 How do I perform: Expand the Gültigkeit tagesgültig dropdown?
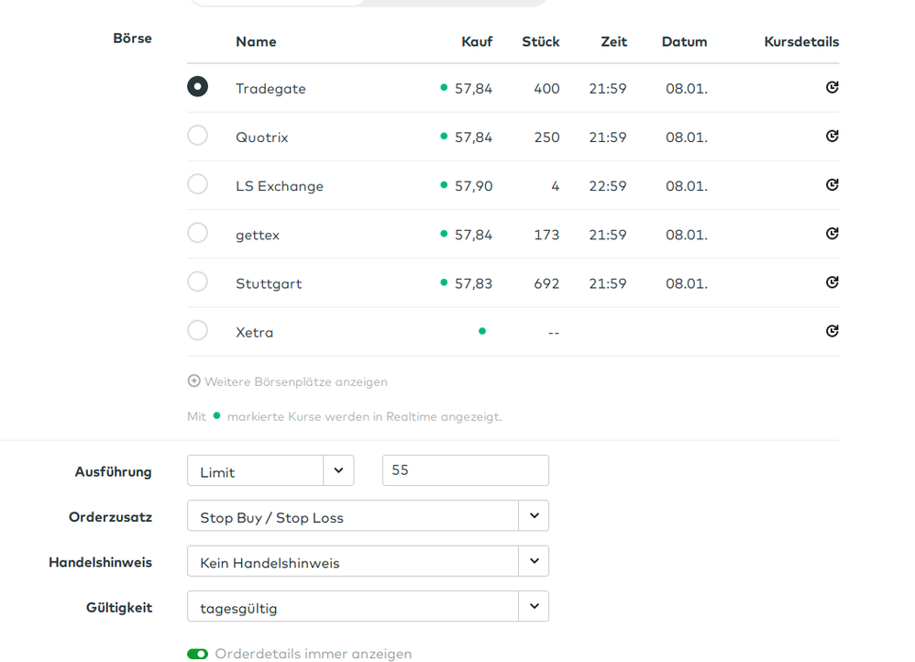(x=534, y=607)
